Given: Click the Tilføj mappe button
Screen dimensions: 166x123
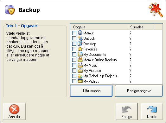Looking at the screenshot, I should (x=91, y=91).
